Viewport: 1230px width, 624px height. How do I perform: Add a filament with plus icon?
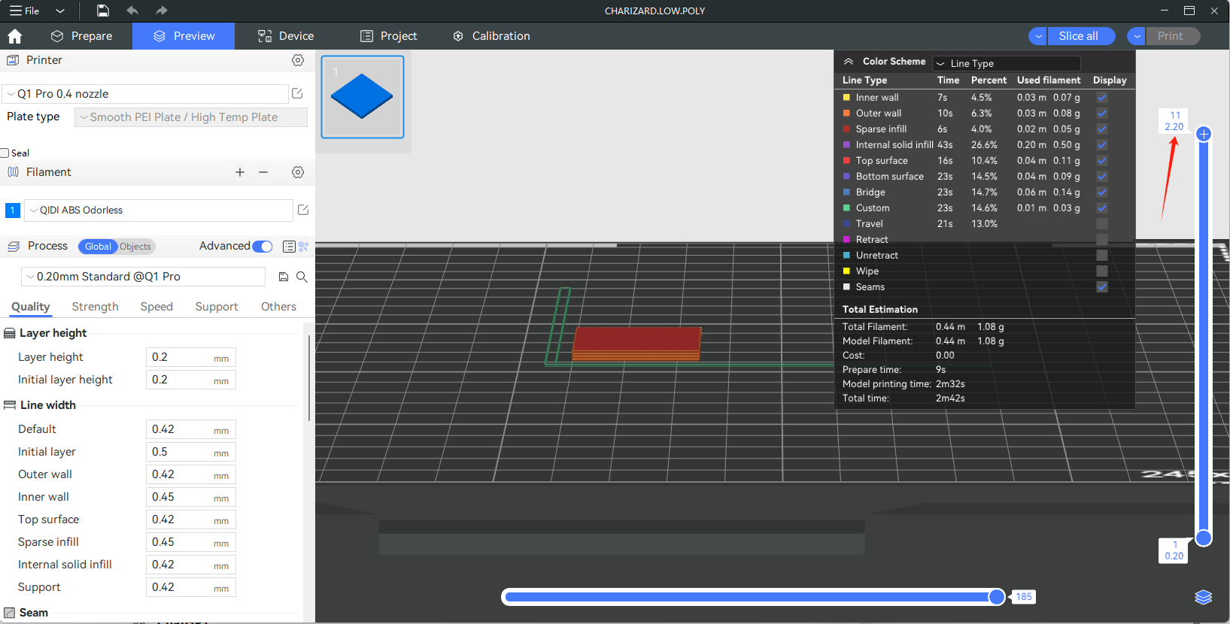coord(240,172)
